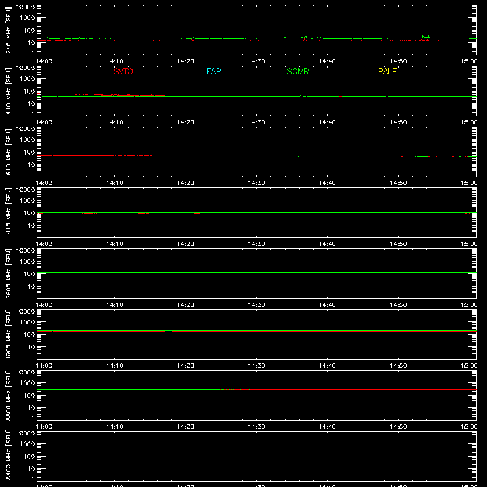Click the 100 tick of the 610 MHz plot
The width and height of the screenshot is (487, 487).
(x=29, y=152)
